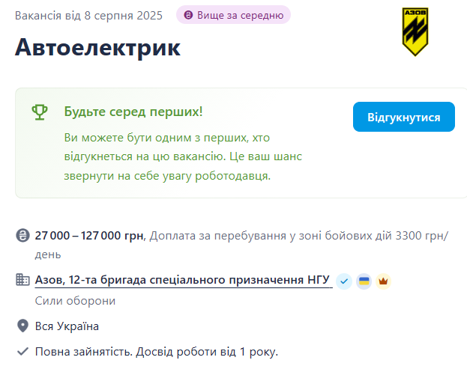Click the location pin icon
The height and width of the screenshot is (378, 467).
(22, 326)
